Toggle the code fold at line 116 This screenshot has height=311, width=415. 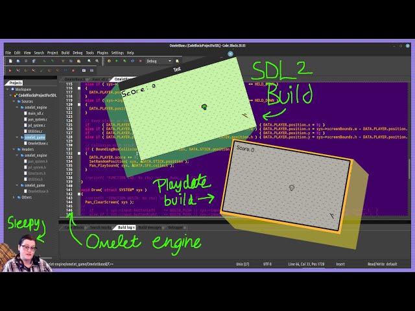pos(79,88)
